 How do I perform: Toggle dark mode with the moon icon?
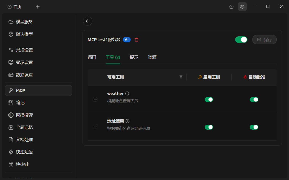231,6
